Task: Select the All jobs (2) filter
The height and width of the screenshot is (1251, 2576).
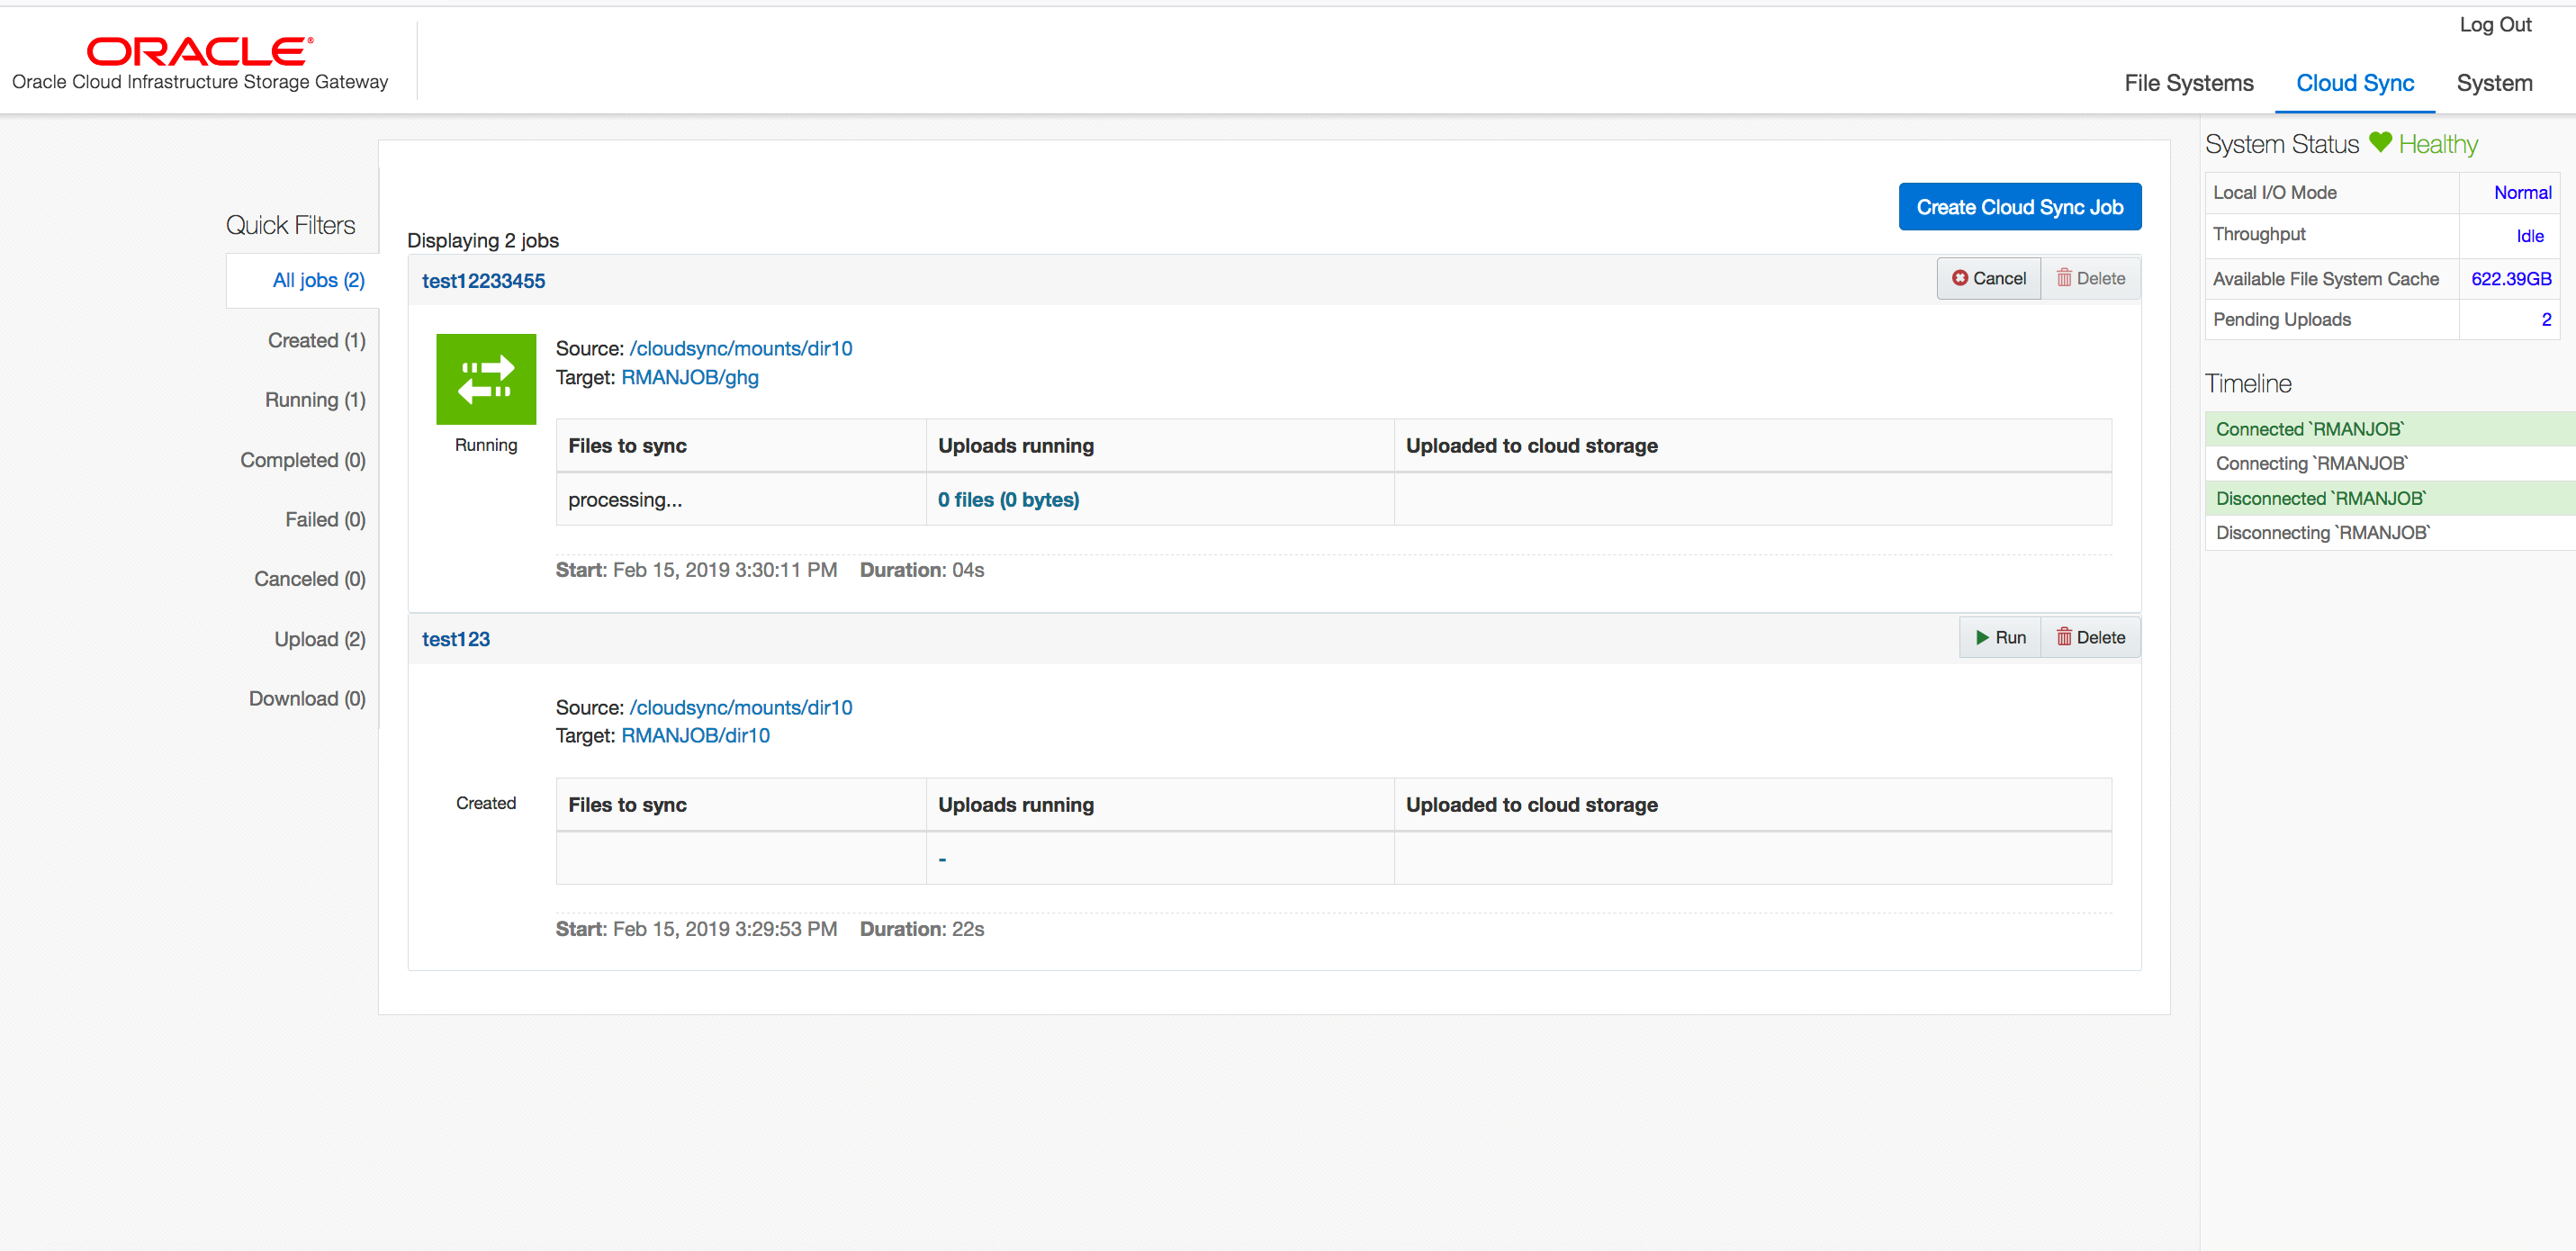Action: (x=318, y=280)
